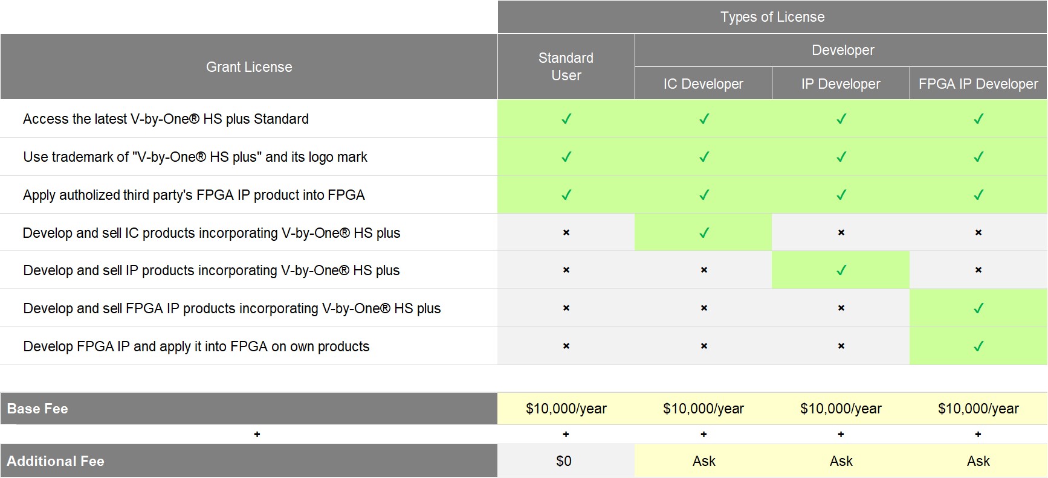Click plus sign under Standard User base fee
Viewport: 1048px width, 478px height.
coord(566,434)
